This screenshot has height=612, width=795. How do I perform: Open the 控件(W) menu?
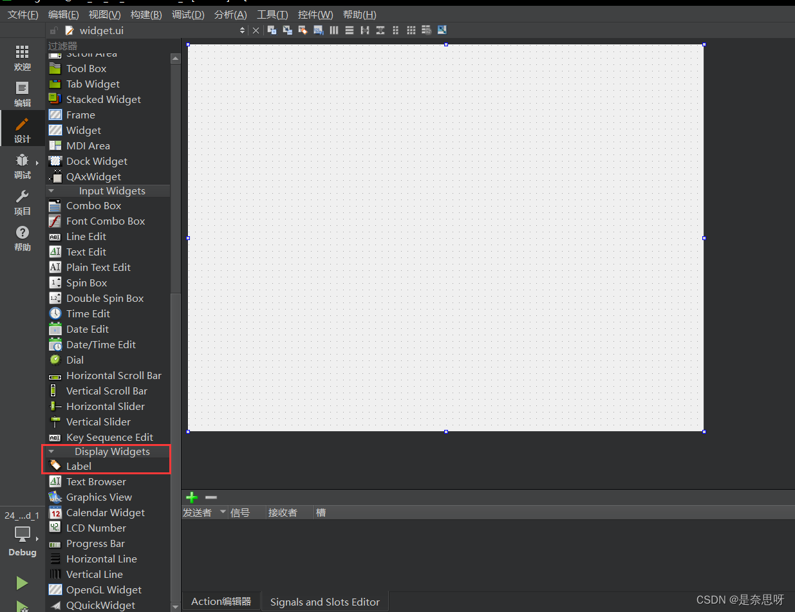click(x=315, y=14)
